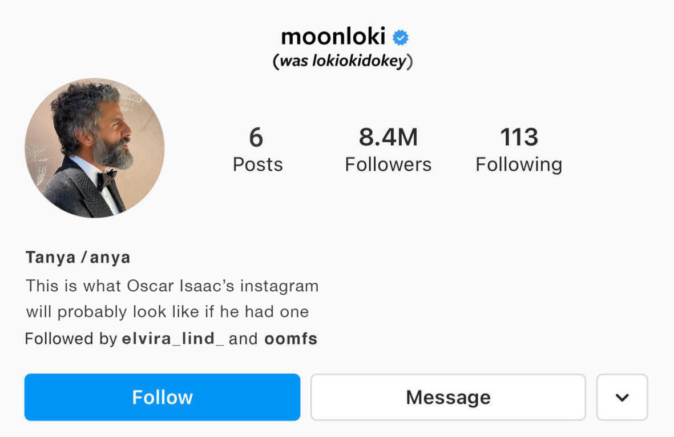
Task: Click the oomfs follower link
Action: point(290,339)
